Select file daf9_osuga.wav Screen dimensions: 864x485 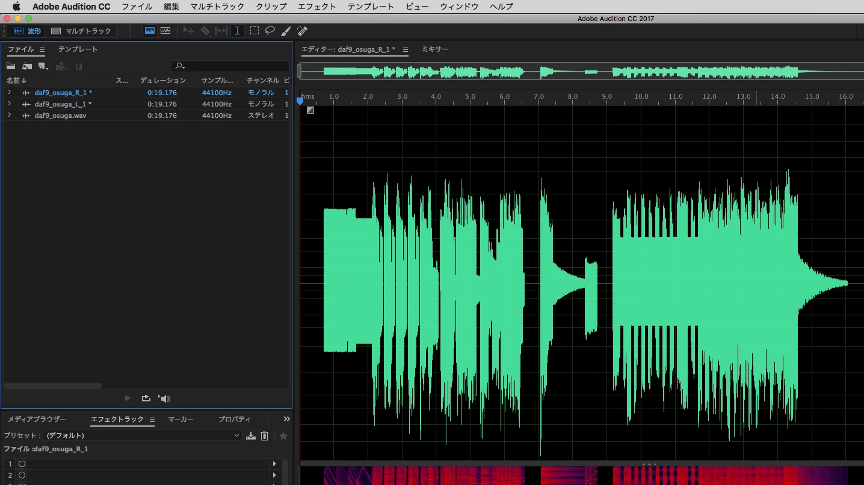click(60, 116)
